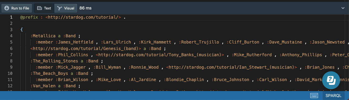Screen dimensions: 349x100
Task: Click the Run to File button
Action: [x=17, y=8]
